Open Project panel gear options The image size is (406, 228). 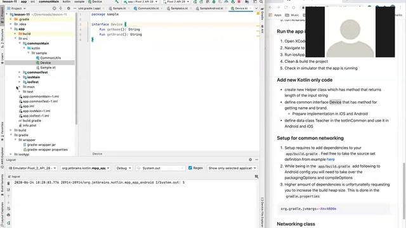click(x=69, y=8)
